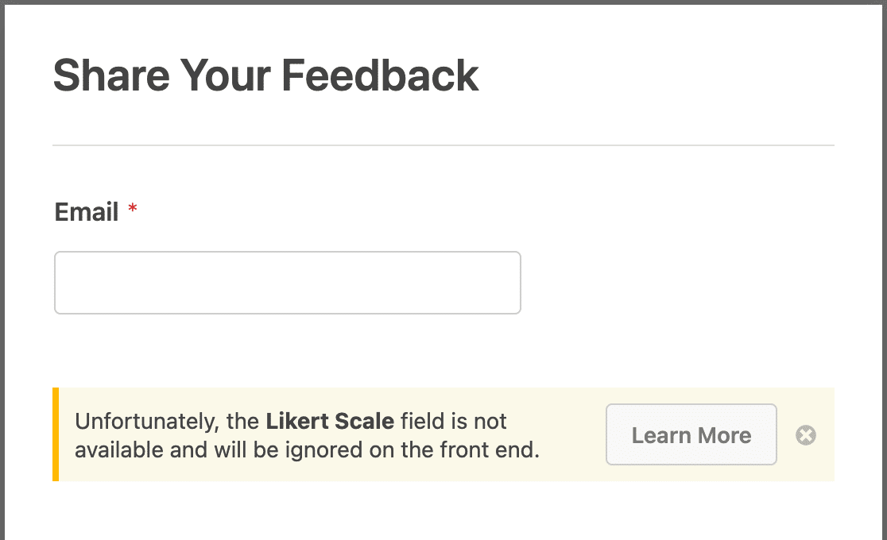Click the bold Likert Scale text
887x540 pixels.
click(330, 421)
